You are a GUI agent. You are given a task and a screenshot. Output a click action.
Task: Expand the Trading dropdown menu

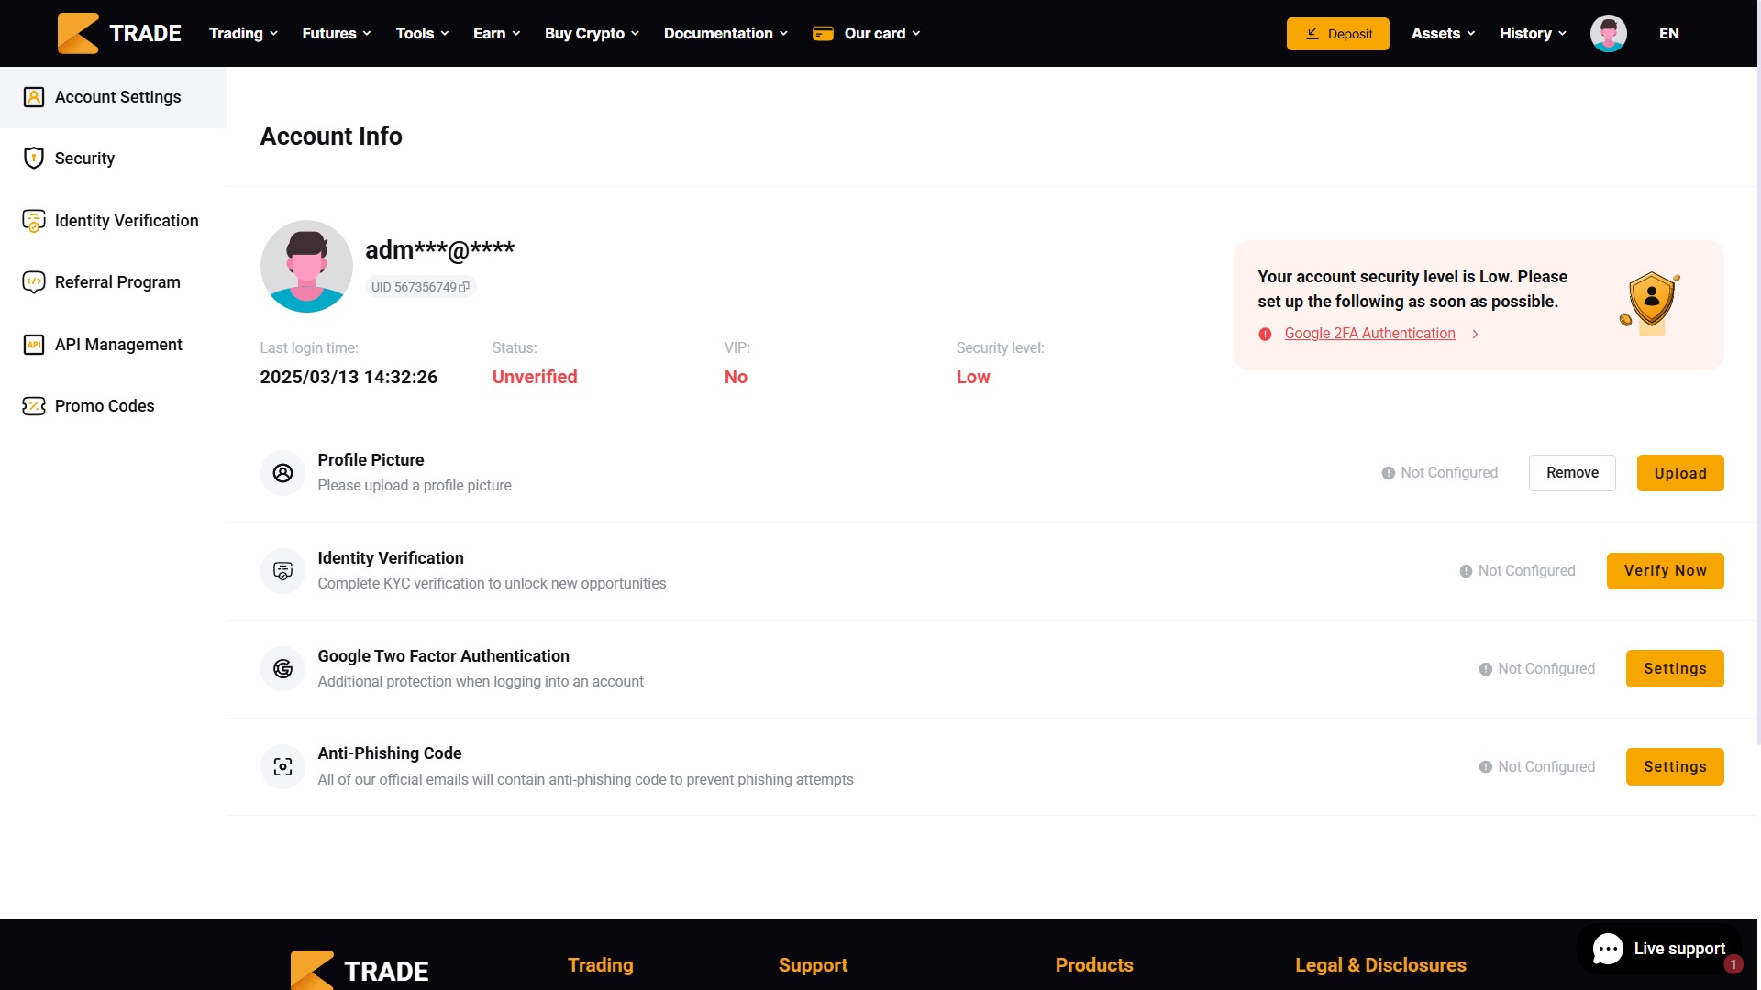243,34
